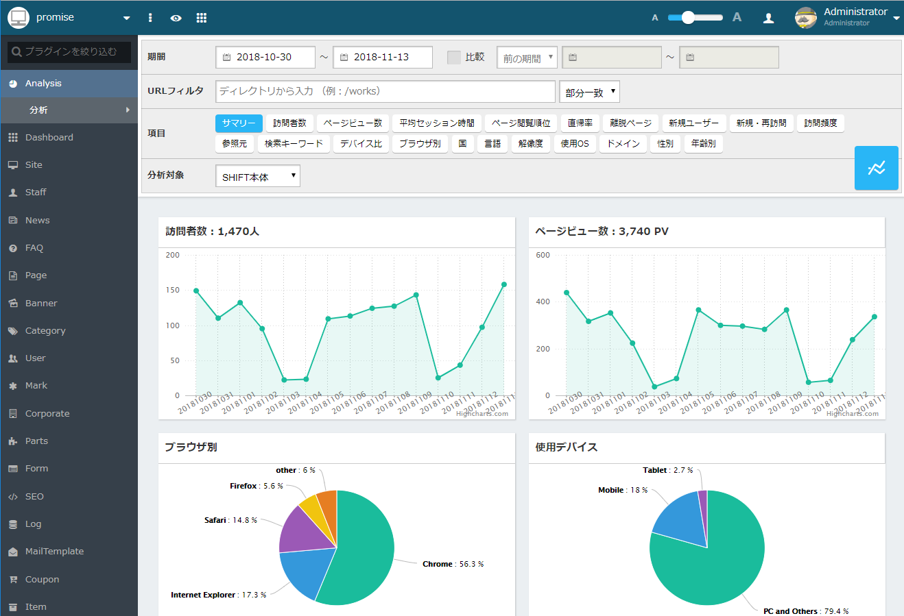Click the small A font size icon
904x616 pixels.
(655, 18)
